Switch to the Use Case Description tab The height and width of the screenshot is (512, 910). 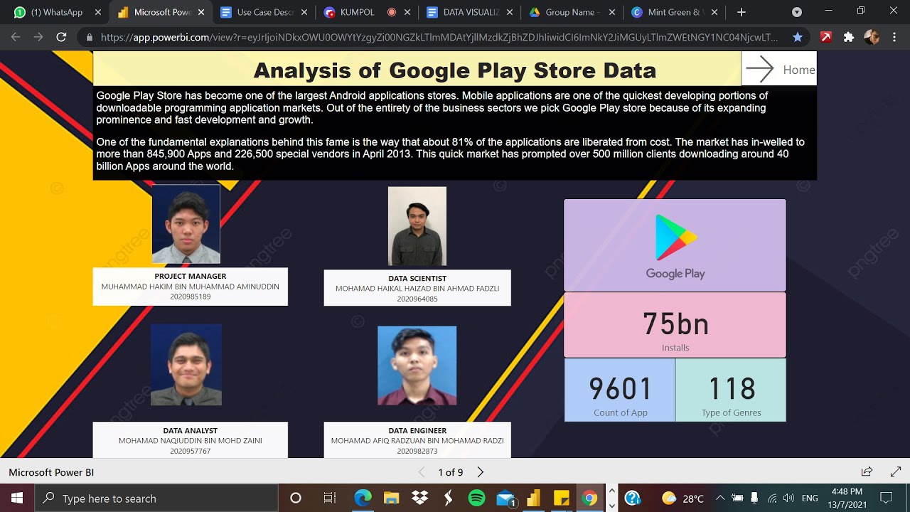264,12
